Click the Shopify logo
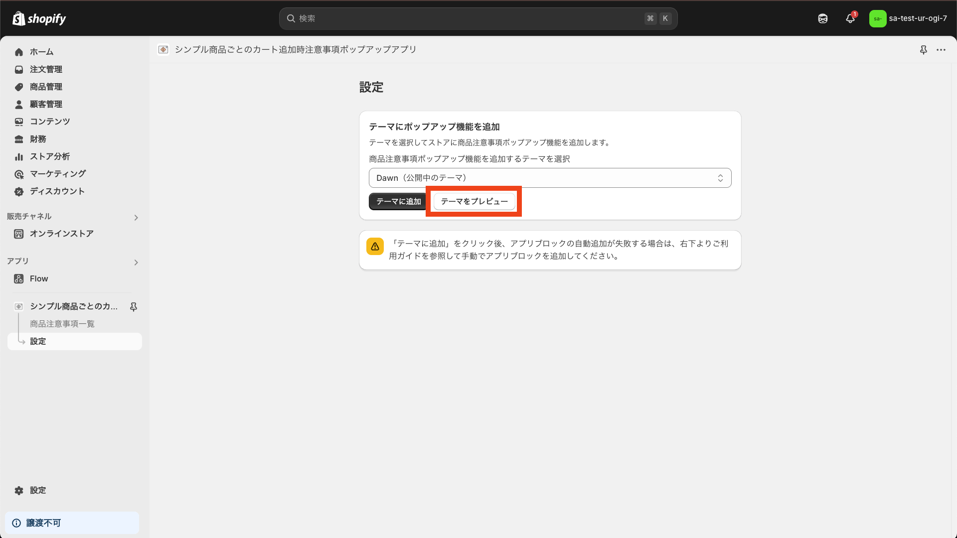Screen dimensions: 957x538 [x=39, y=18]
